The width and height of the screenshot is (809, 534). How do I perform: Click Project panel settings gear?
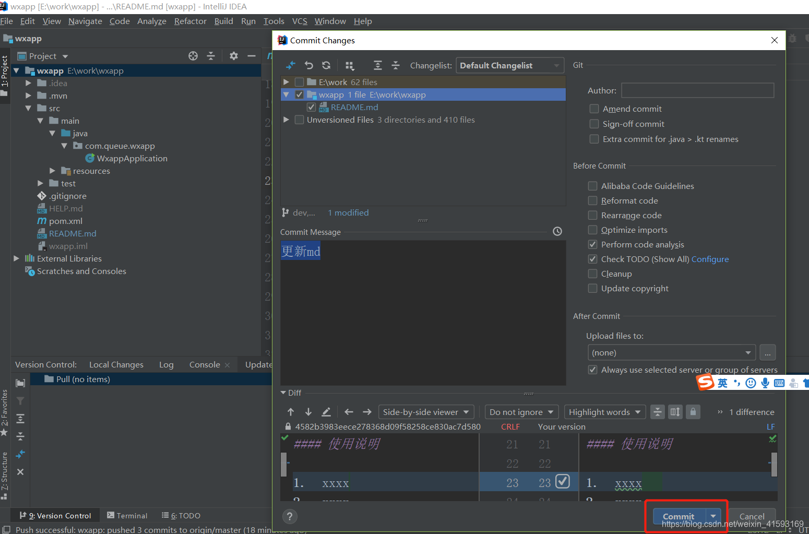pyautogui.click(x=234, y=56)
